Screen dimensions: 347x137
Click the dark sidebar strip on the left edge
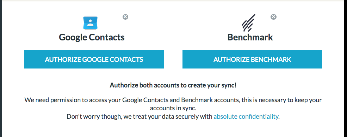tap(1, 68)
